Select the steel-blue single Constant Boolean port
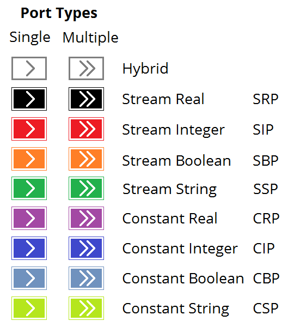 (x=29, y=278)
